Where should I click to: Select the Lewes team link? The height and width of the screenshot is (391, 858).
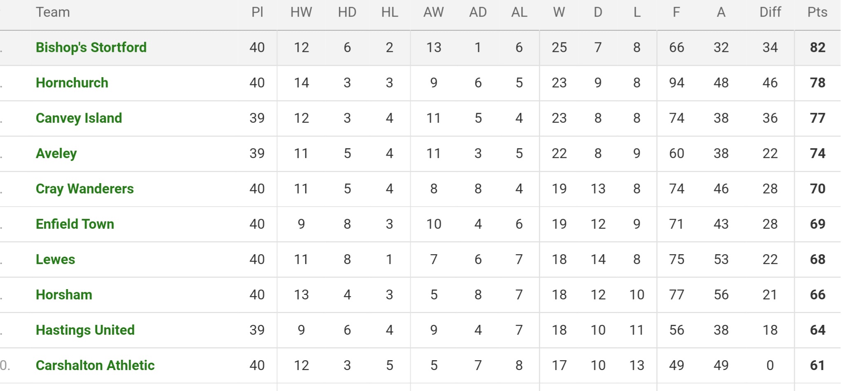(56, 260)
